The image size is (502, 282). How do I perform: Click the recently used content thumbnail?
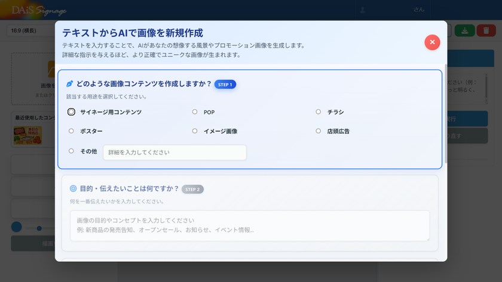[x=27, y=135]
